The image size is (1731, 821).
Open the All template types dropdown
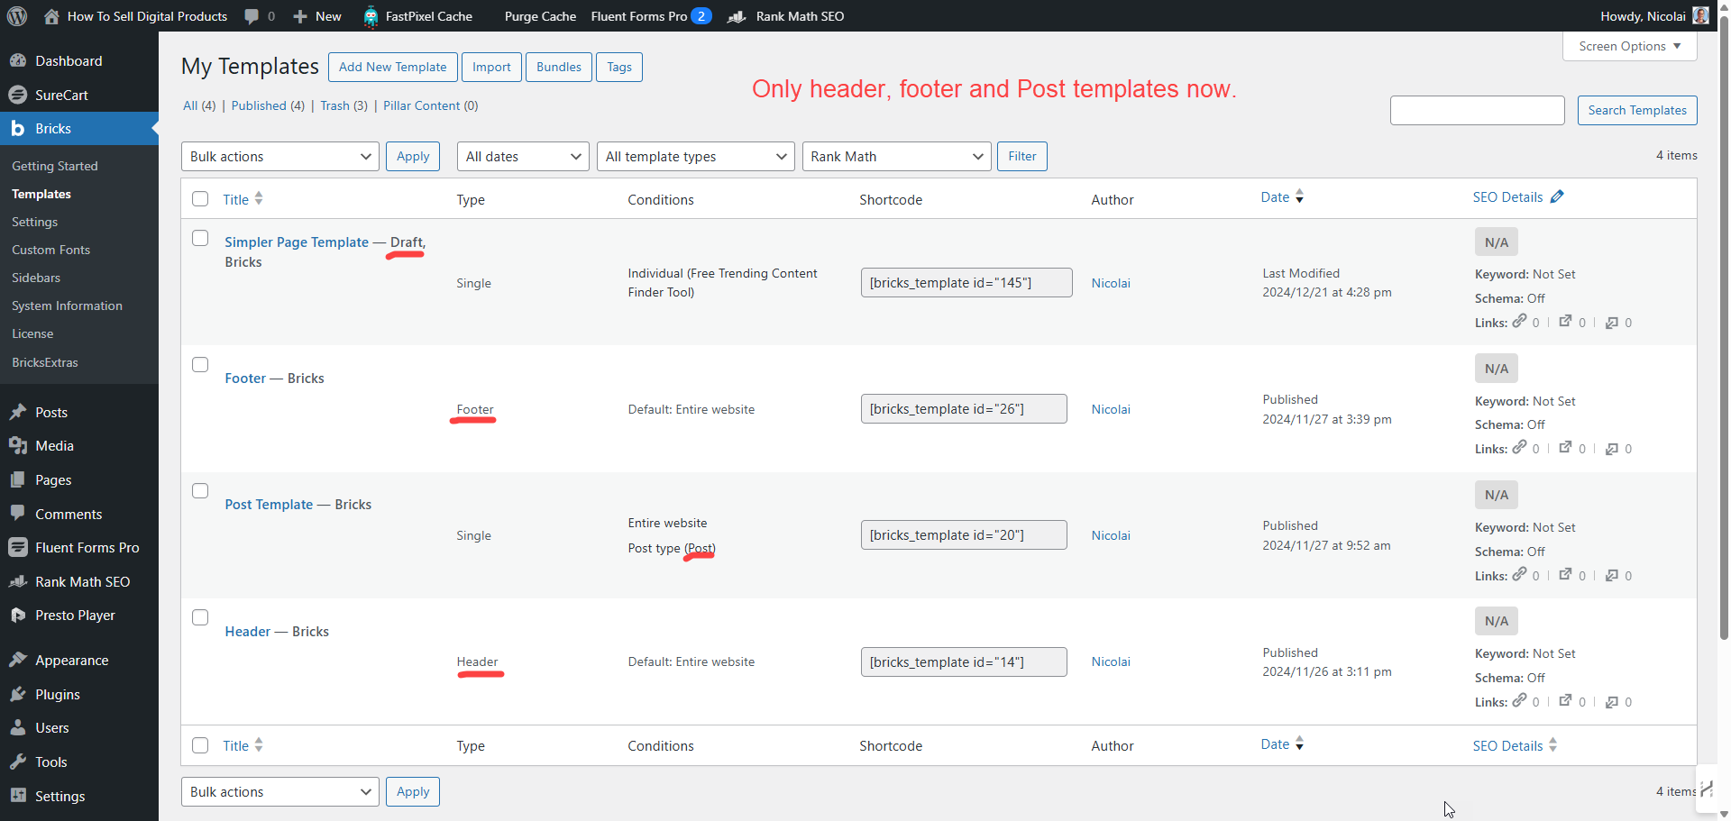tap(696, 156)
